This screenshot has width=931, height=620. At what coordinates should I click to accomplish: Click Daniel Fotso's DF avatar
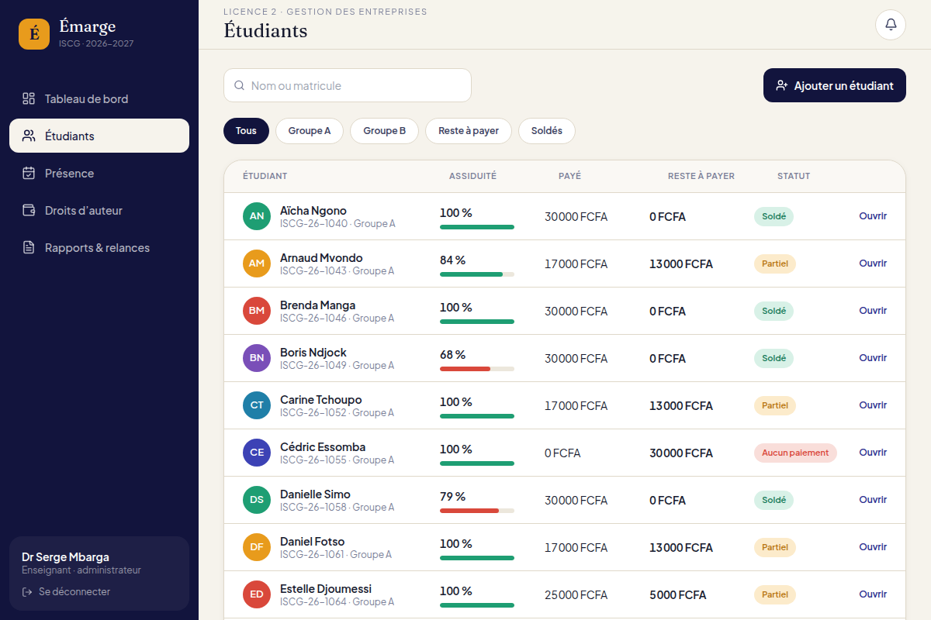tap(257, 547)
